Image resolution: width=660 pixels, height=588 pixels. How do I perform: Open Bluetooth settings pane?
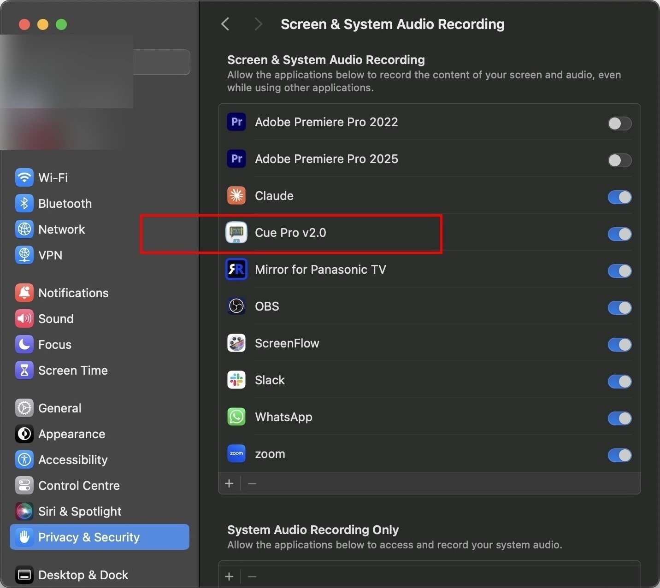tap(100, 203)
